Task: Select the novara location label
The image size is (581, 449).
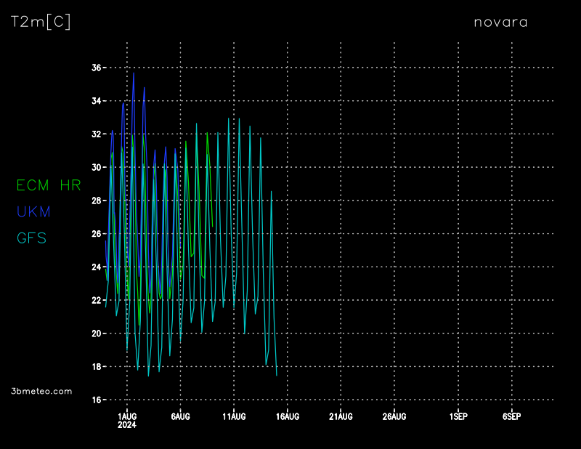Action: coord(500,22)
